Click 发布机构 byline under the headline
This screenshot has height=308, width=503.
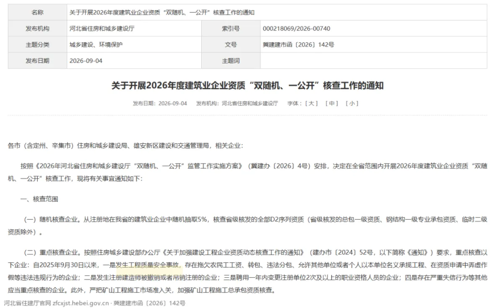[237, 104]
